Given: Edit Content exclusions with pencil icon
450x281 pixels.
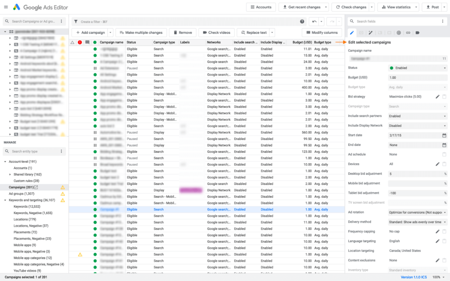Looking at the screenshot, I should coord(437,260).
